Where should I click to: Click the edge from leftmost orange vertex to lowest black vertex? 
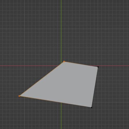pyautogui.click(x=55, y=102)
